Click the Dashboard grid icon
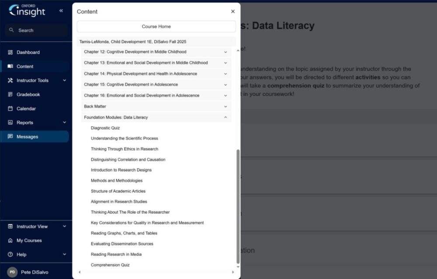Viewport: 437px width, 279px height. (10, 52)
